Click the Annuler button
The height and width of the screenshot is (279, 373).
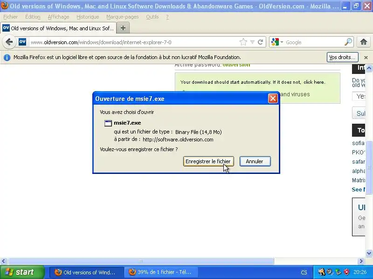coord(255,161)
